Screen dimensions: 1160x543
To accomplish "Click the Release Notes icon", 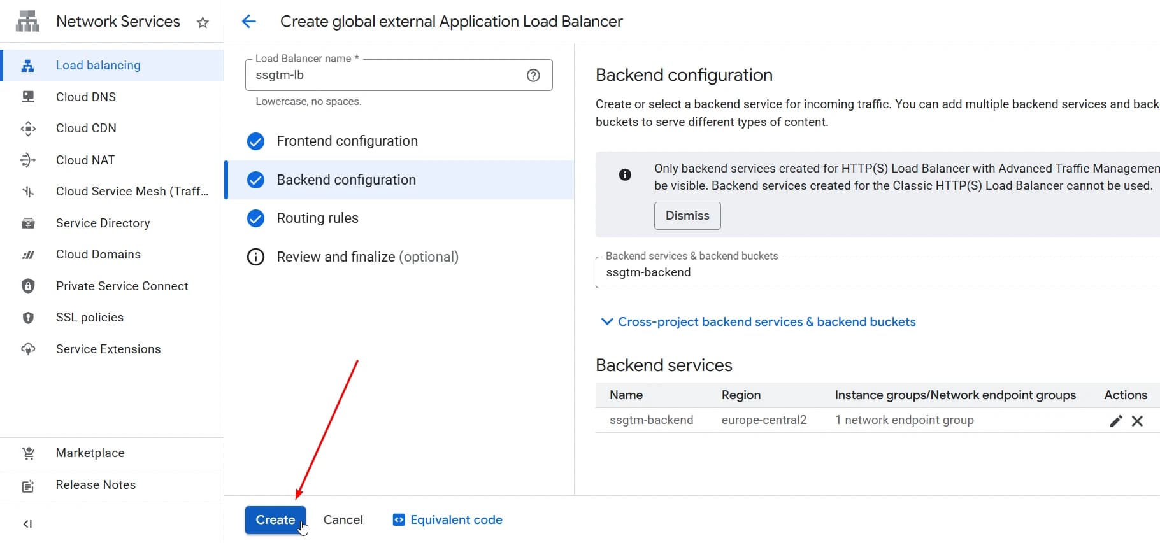I will 28,485.
